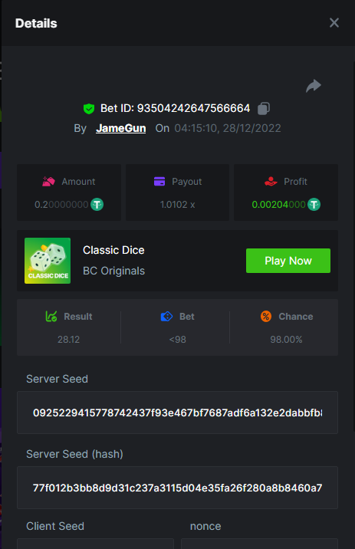Click the red Profit hand icon
355x549 pixels.
pyautogui.click(x=271, y=182)
